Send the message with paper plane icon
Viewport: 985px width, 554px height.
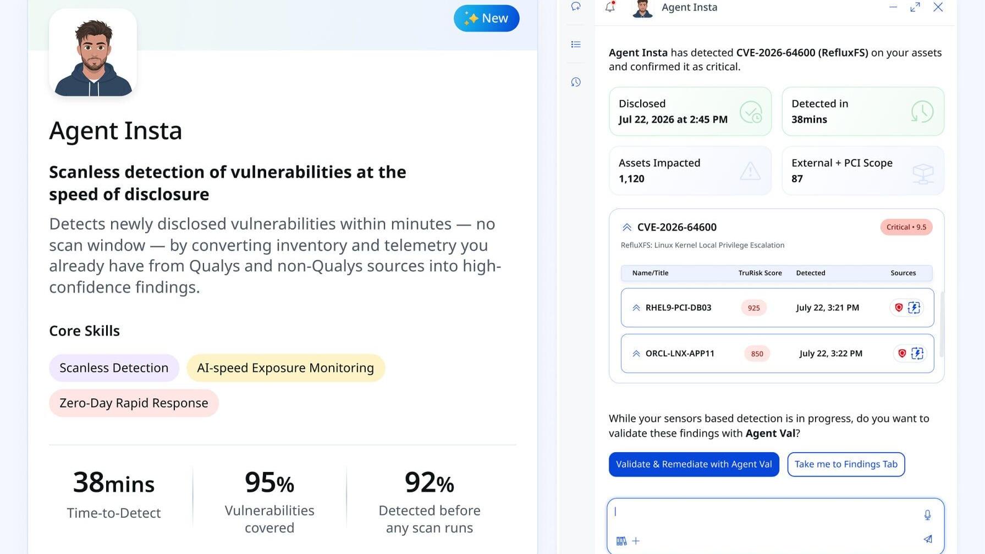pyautogui.click(x=928, y=539)
